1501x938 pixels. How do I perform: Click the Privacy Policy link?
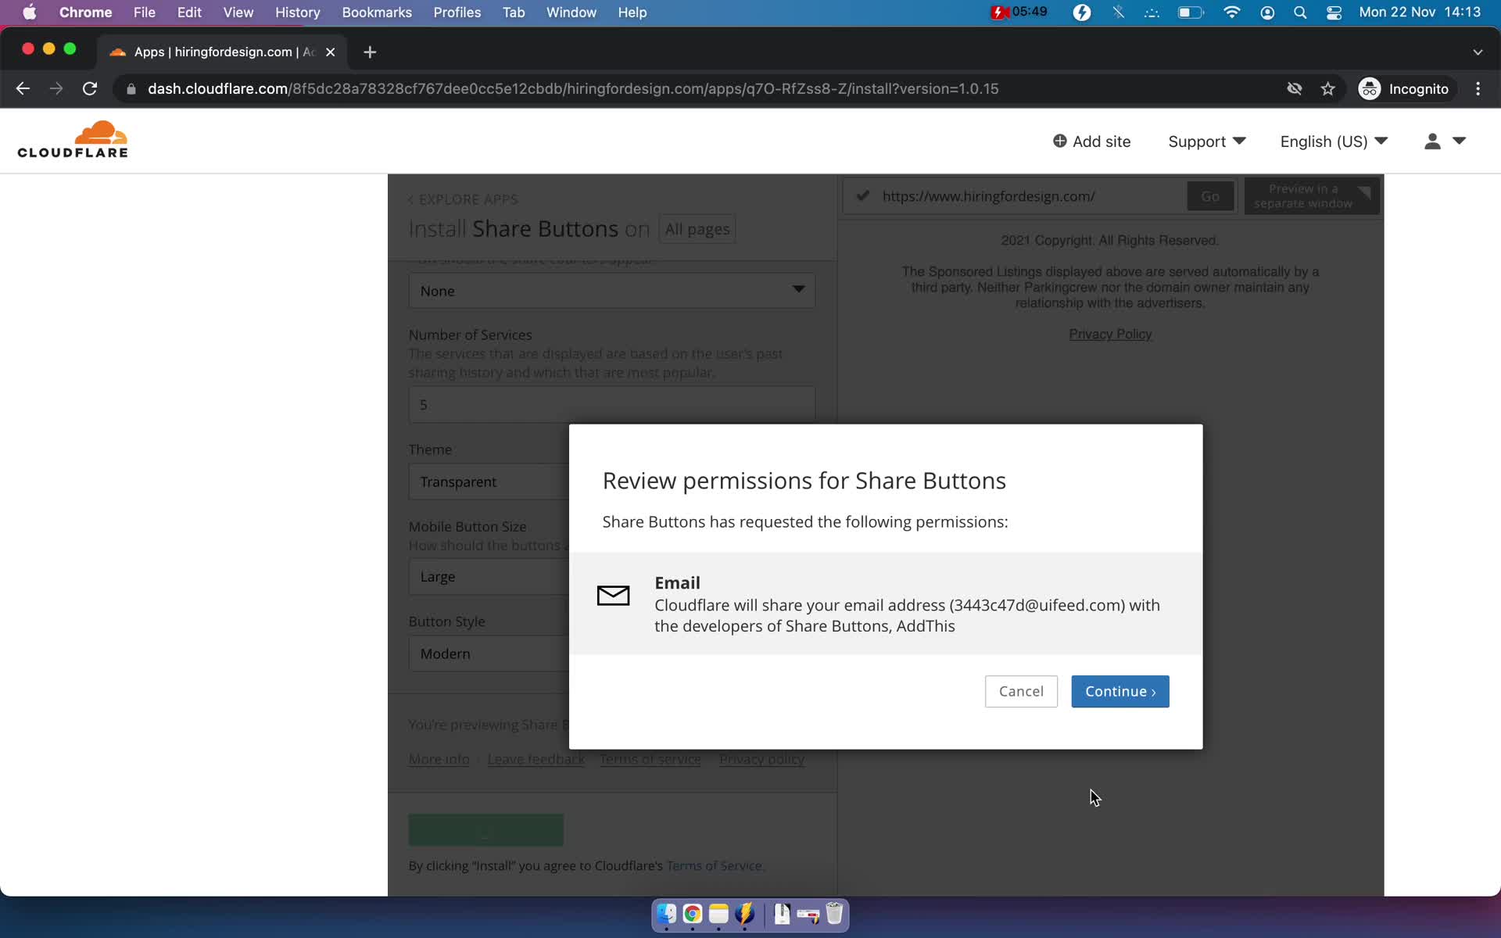1110,333
